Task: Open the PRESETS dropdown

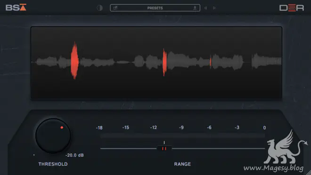Action: pyautogui.click(x=155, y=8)
